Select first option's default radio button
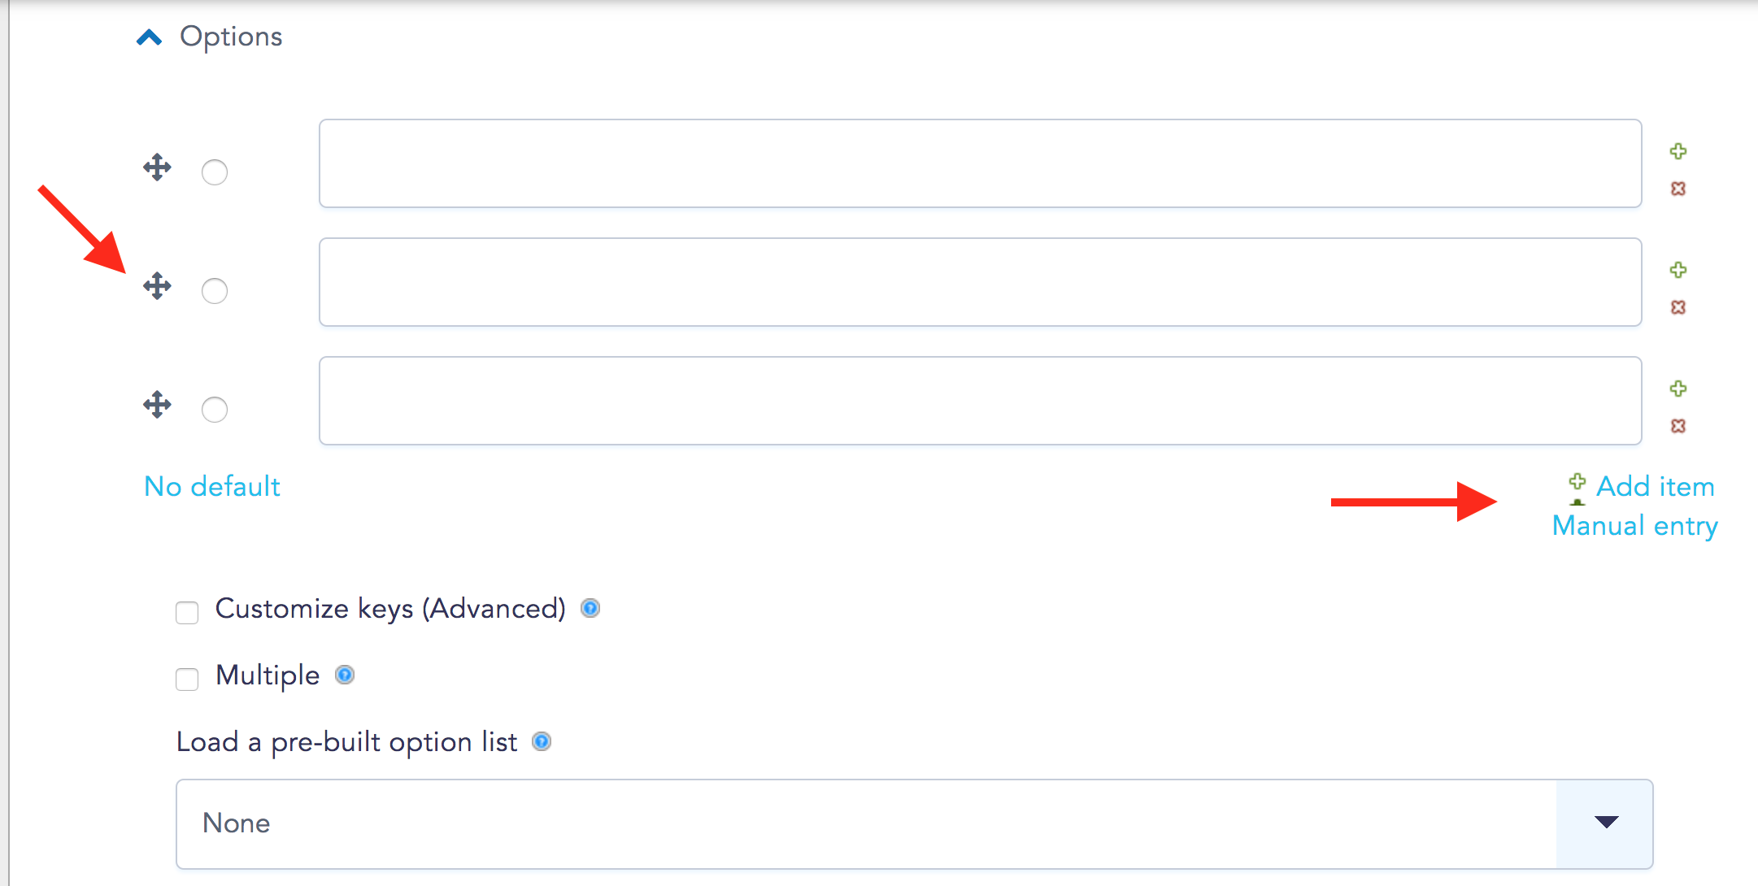Image resolution: width=1758 pixels, height=886 pixels. point(215,172)
